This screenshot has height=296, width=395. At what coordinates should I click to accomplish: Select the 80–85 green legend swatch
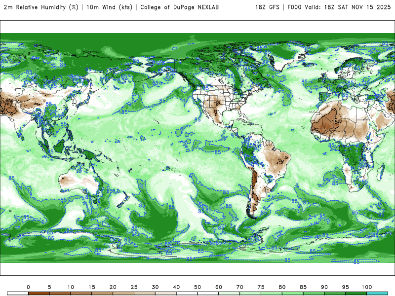[293, 294]
